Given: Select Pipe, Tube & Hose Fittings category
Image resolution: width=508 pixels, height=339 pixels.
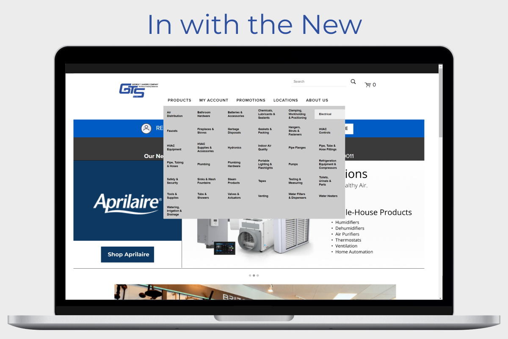Looking at the screenshot, I should pyautogui.click(x=328, y=147).
